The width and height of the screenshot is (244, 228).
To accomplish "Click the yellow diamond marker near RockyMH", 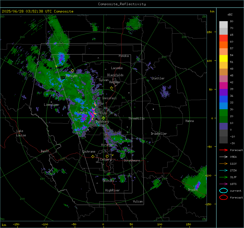I will [72, 71].
